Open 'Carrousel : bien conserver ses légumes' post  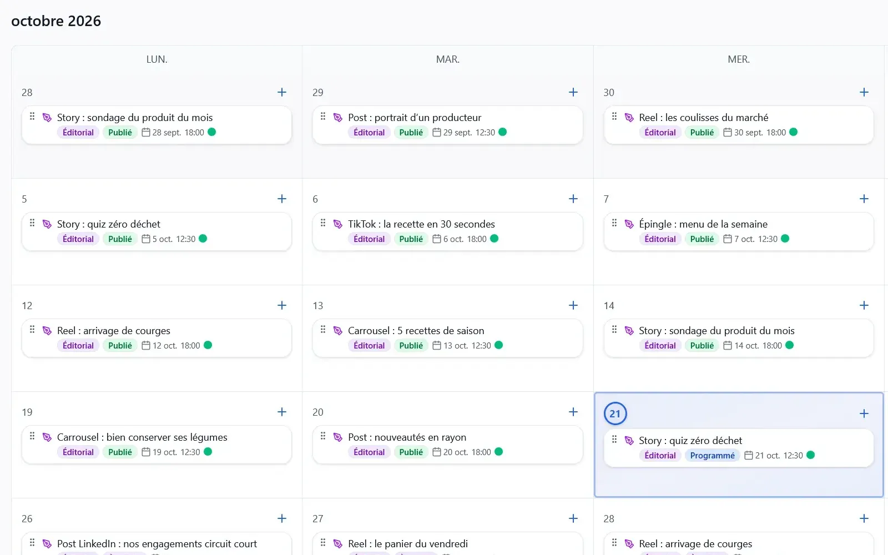point(157,445)
